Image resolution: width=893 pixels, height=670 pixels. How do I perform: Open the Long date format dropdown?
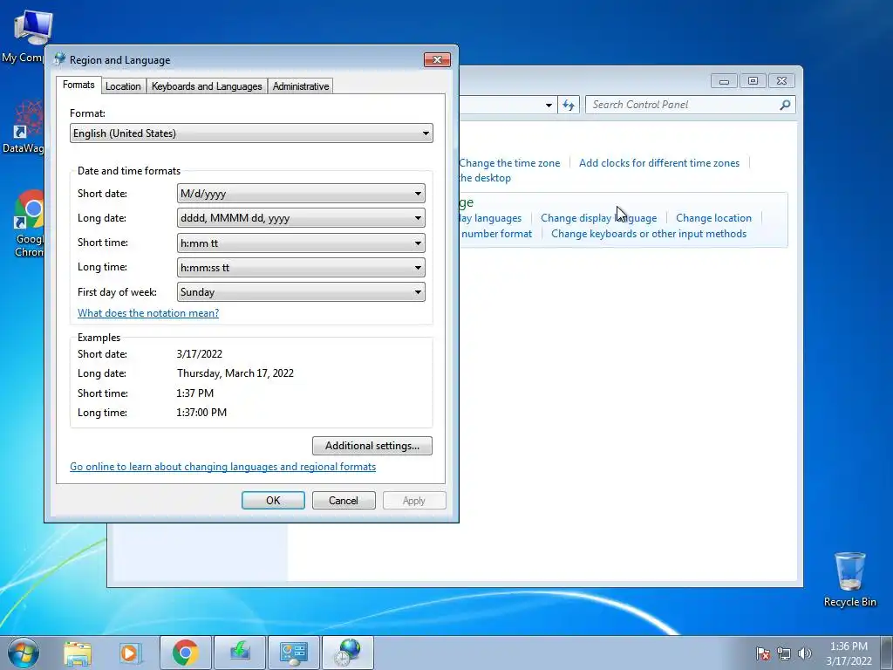tap(301, 218)
